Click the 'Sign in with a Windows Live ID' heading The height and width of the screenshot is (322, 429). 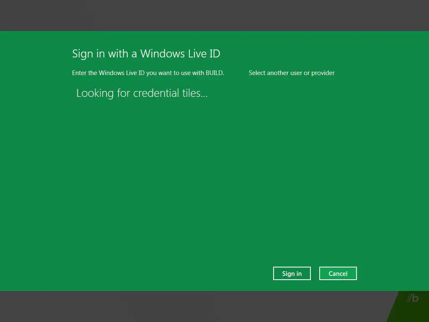146,54
